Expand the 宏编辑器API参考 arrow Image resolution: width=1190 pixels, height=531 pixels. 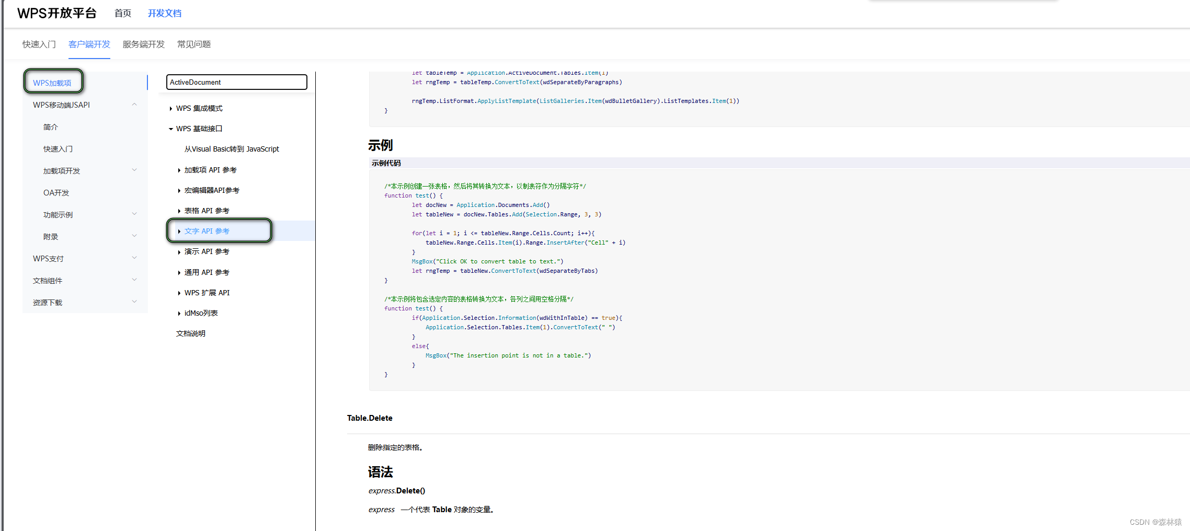pyautogui.click(x=179, y=191)
